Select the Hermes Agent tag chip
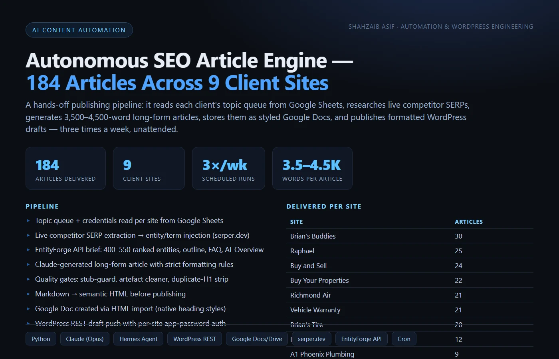The height and width of the screenshot is (359, 559). 139,339
